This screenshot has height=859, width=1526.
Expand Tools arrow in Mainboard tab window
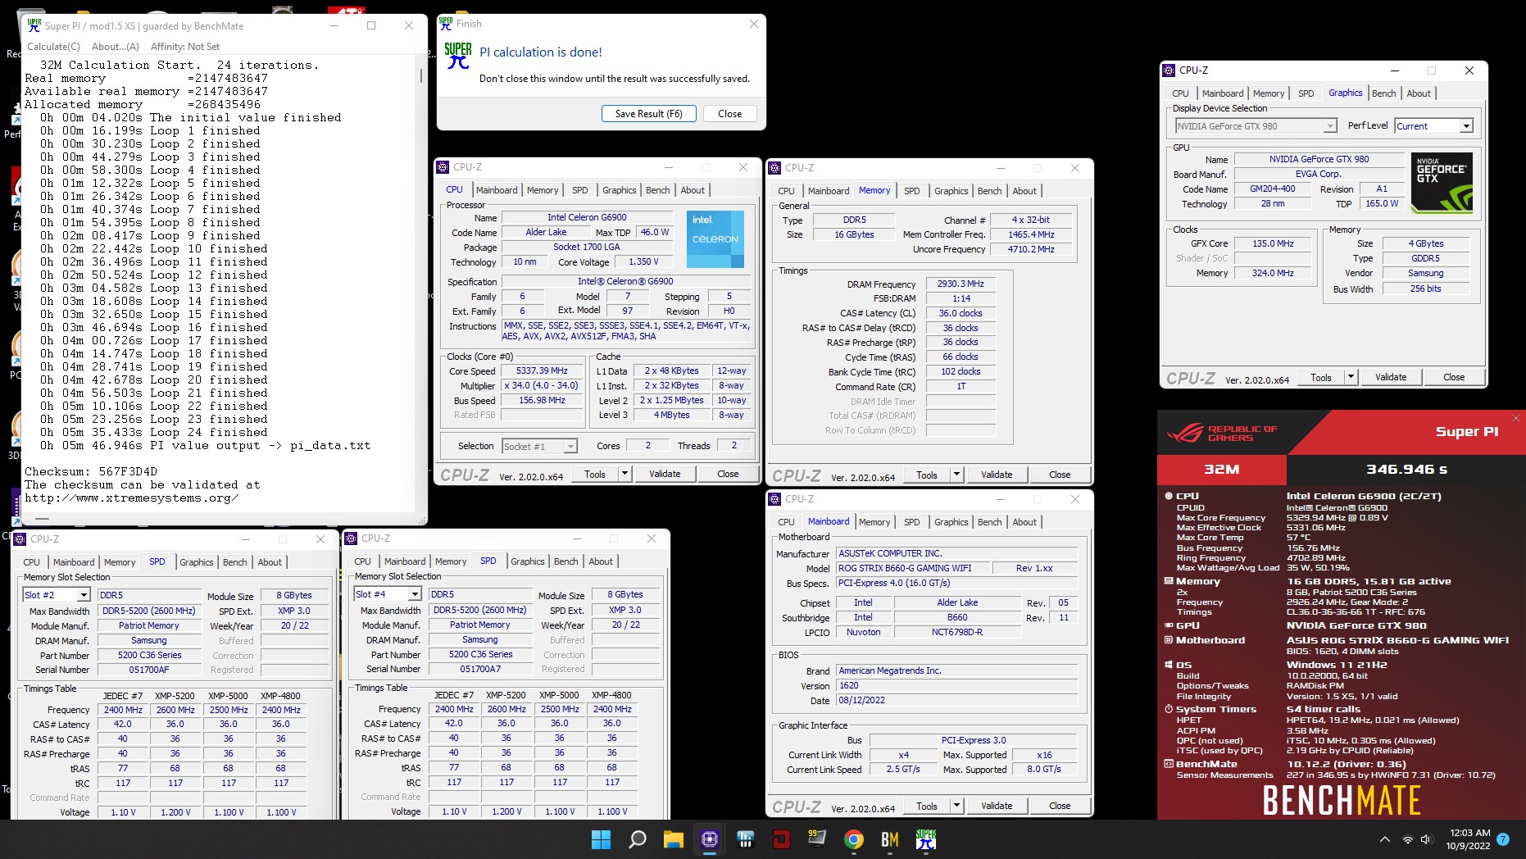956,806
